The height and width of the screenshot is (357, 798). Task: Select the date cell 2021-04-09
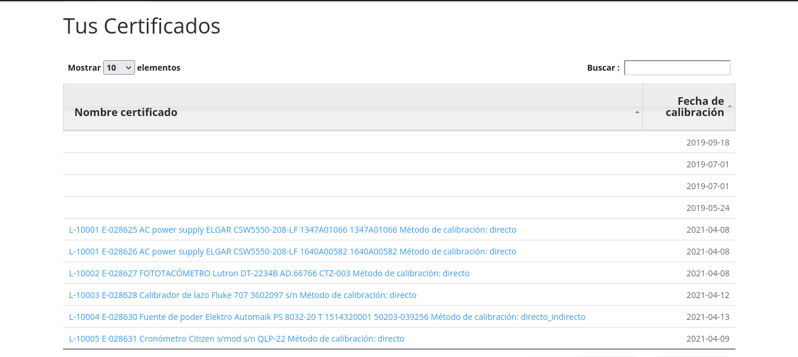pos(708,339)
